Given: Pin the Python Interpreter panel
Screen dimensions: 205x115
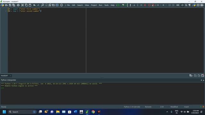Looking at the screenshot, I should 201,80.
